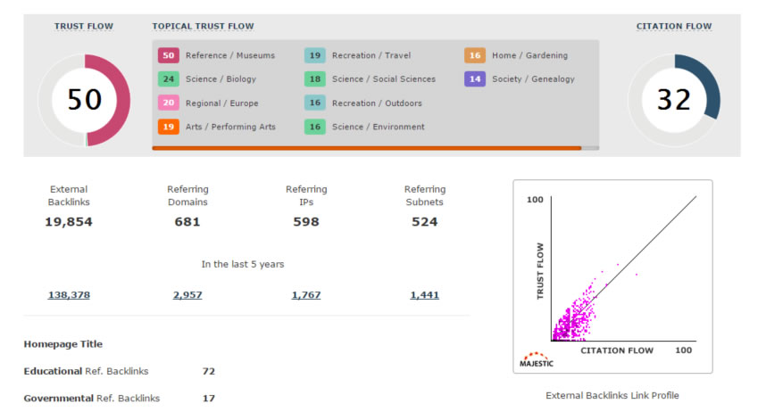Select the Referring Subnets value 524
The width and height of the screenshot is (766, 412).
pyautogui.click(x=425, y=222)
